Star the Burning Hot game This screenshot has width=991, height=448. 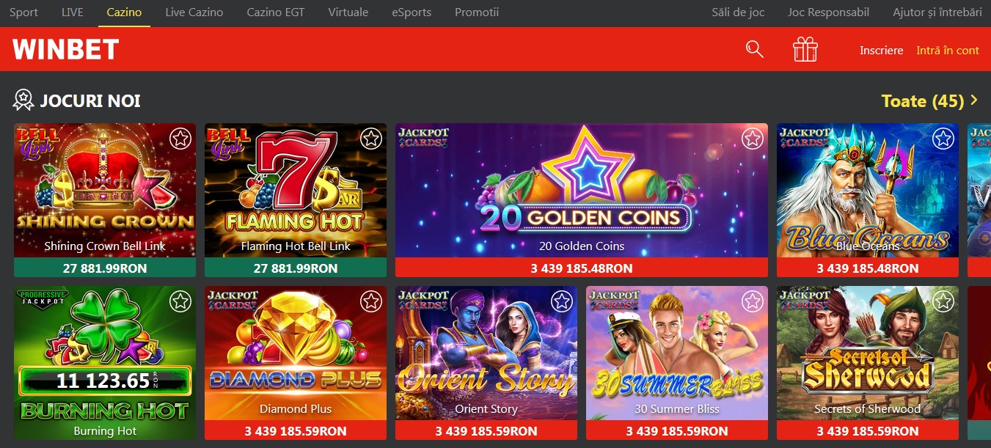pos(180,301)
